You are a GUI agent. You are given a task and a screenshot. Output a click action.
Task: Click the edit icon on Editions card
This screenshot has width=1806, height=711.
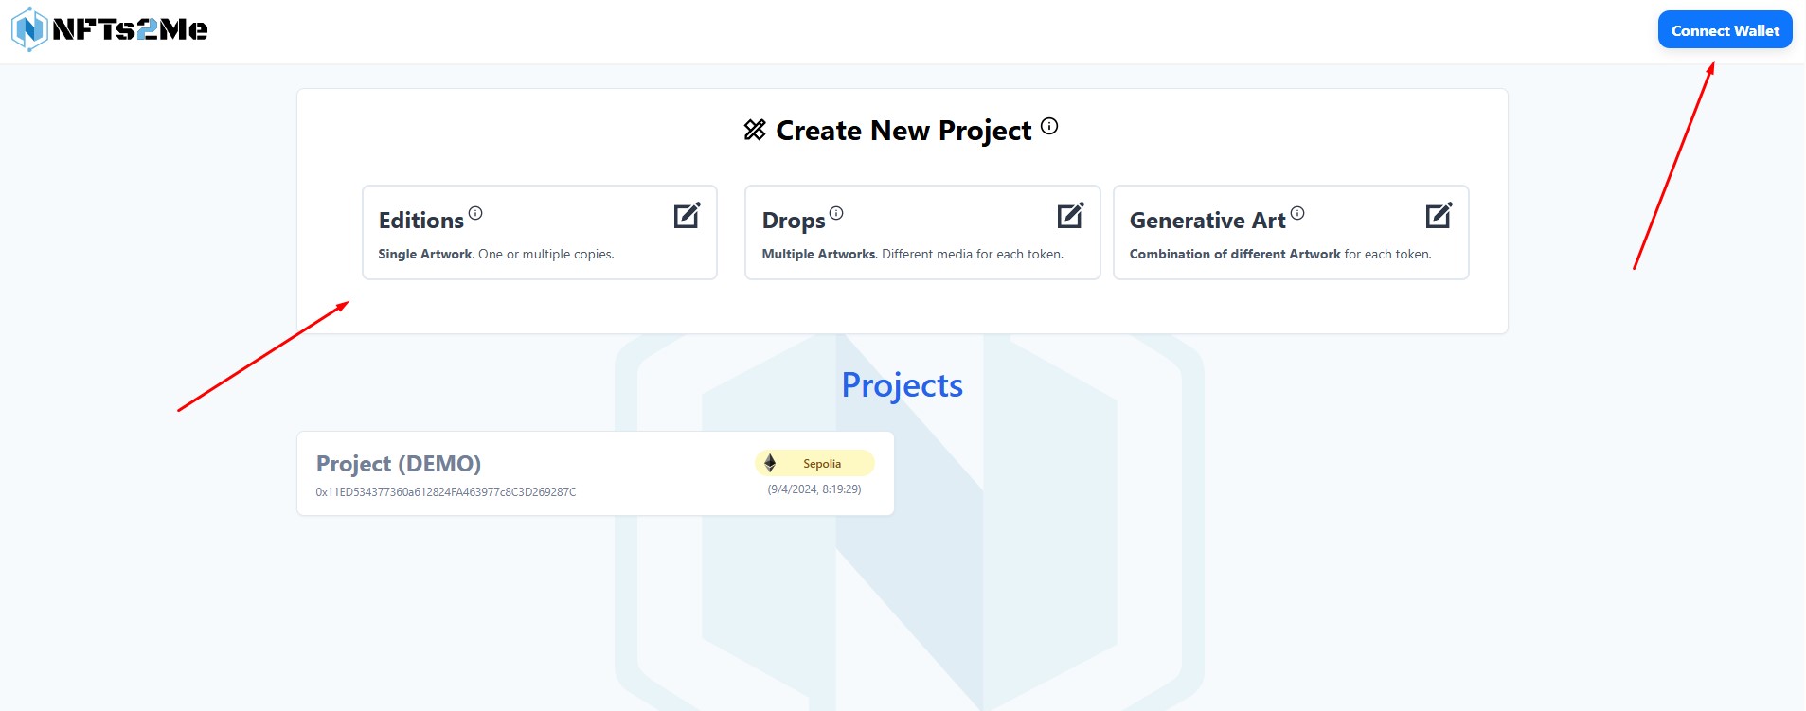pyautogui.click(x=687, y=216)
